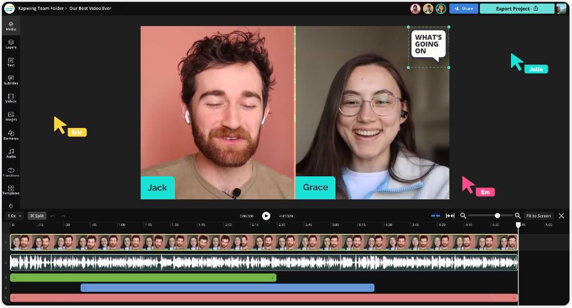This screenshot has width=572, height=308.
Task: Select the Text tool
Action: click(11, 61)
